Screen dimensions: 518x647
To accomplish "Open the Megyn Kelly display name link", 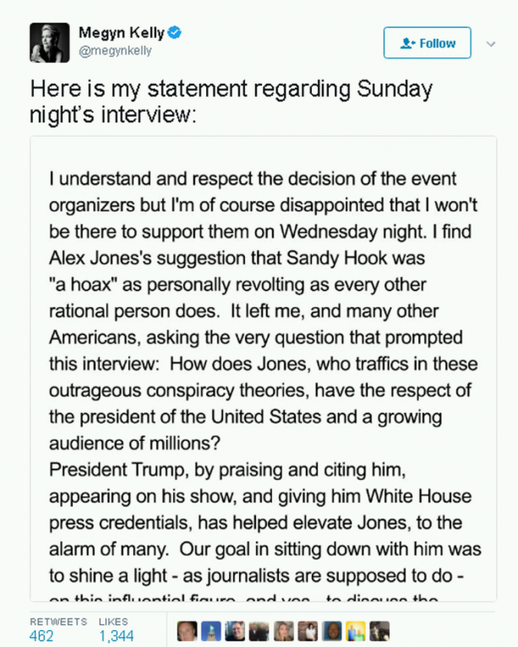I will (122, 32).
